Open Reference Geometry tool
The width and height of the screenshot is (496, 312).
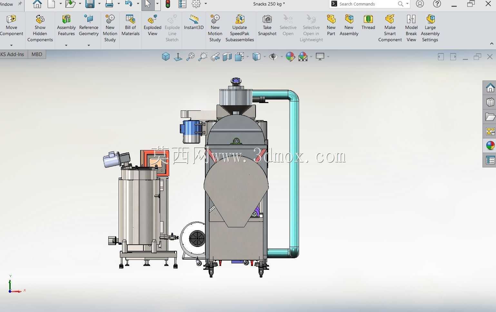pyautogui.click(x=89, y=25)
